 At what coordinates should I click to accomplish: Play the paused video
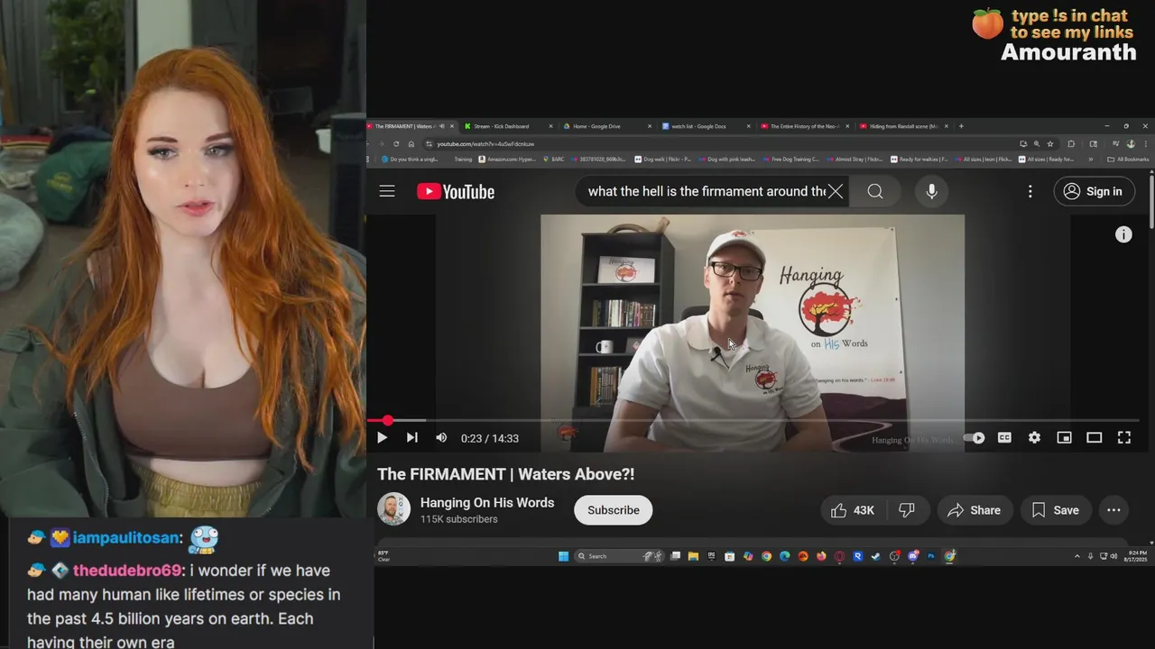[382, 438]
